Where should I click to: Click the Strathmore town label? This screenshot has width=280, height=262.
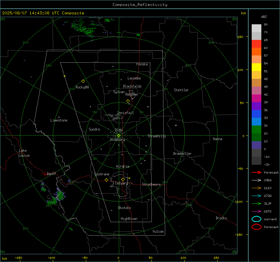(x=151, y=184)
